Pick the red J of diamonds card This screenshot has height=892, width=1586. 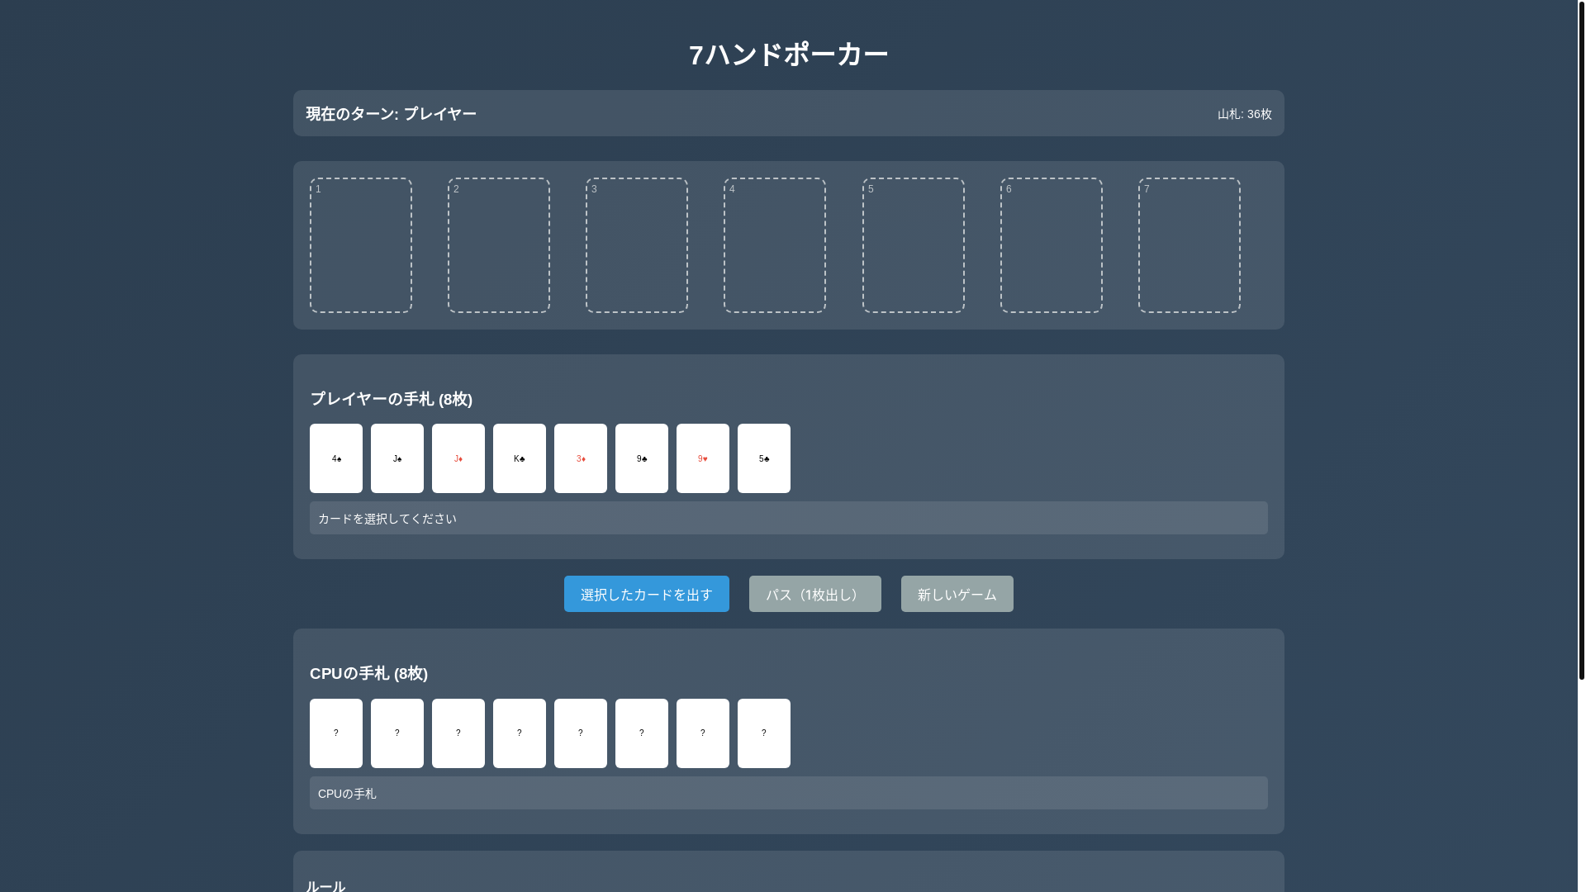tap(458, 458)
